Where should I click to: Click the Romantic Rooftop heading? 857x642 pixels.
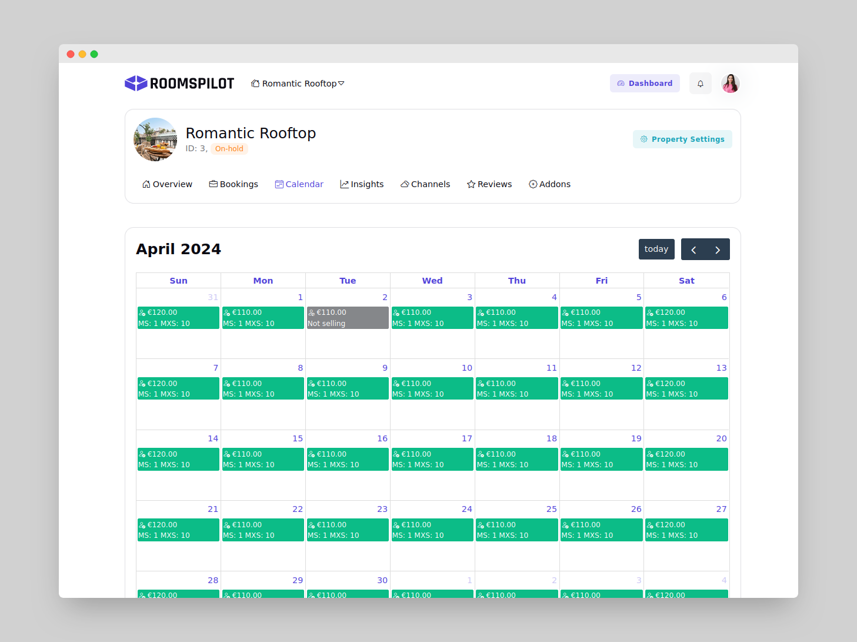pos(251,133)
